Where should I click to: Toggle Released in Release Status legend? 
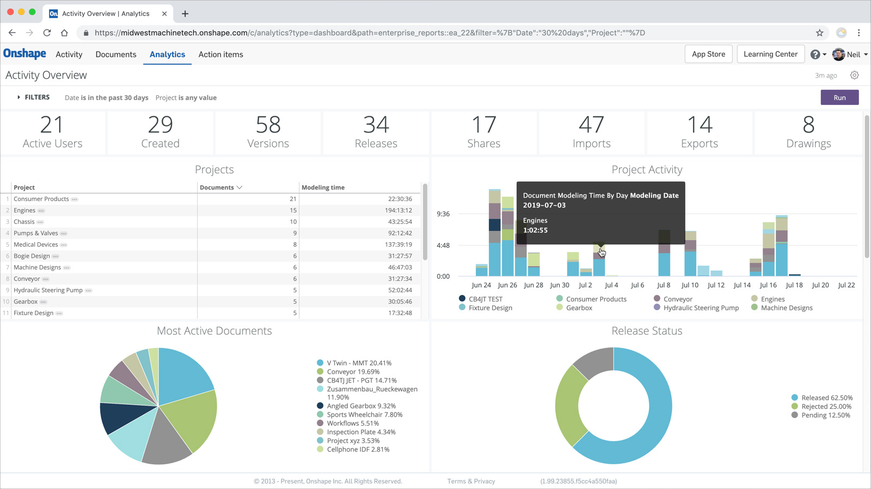point(826,398)
